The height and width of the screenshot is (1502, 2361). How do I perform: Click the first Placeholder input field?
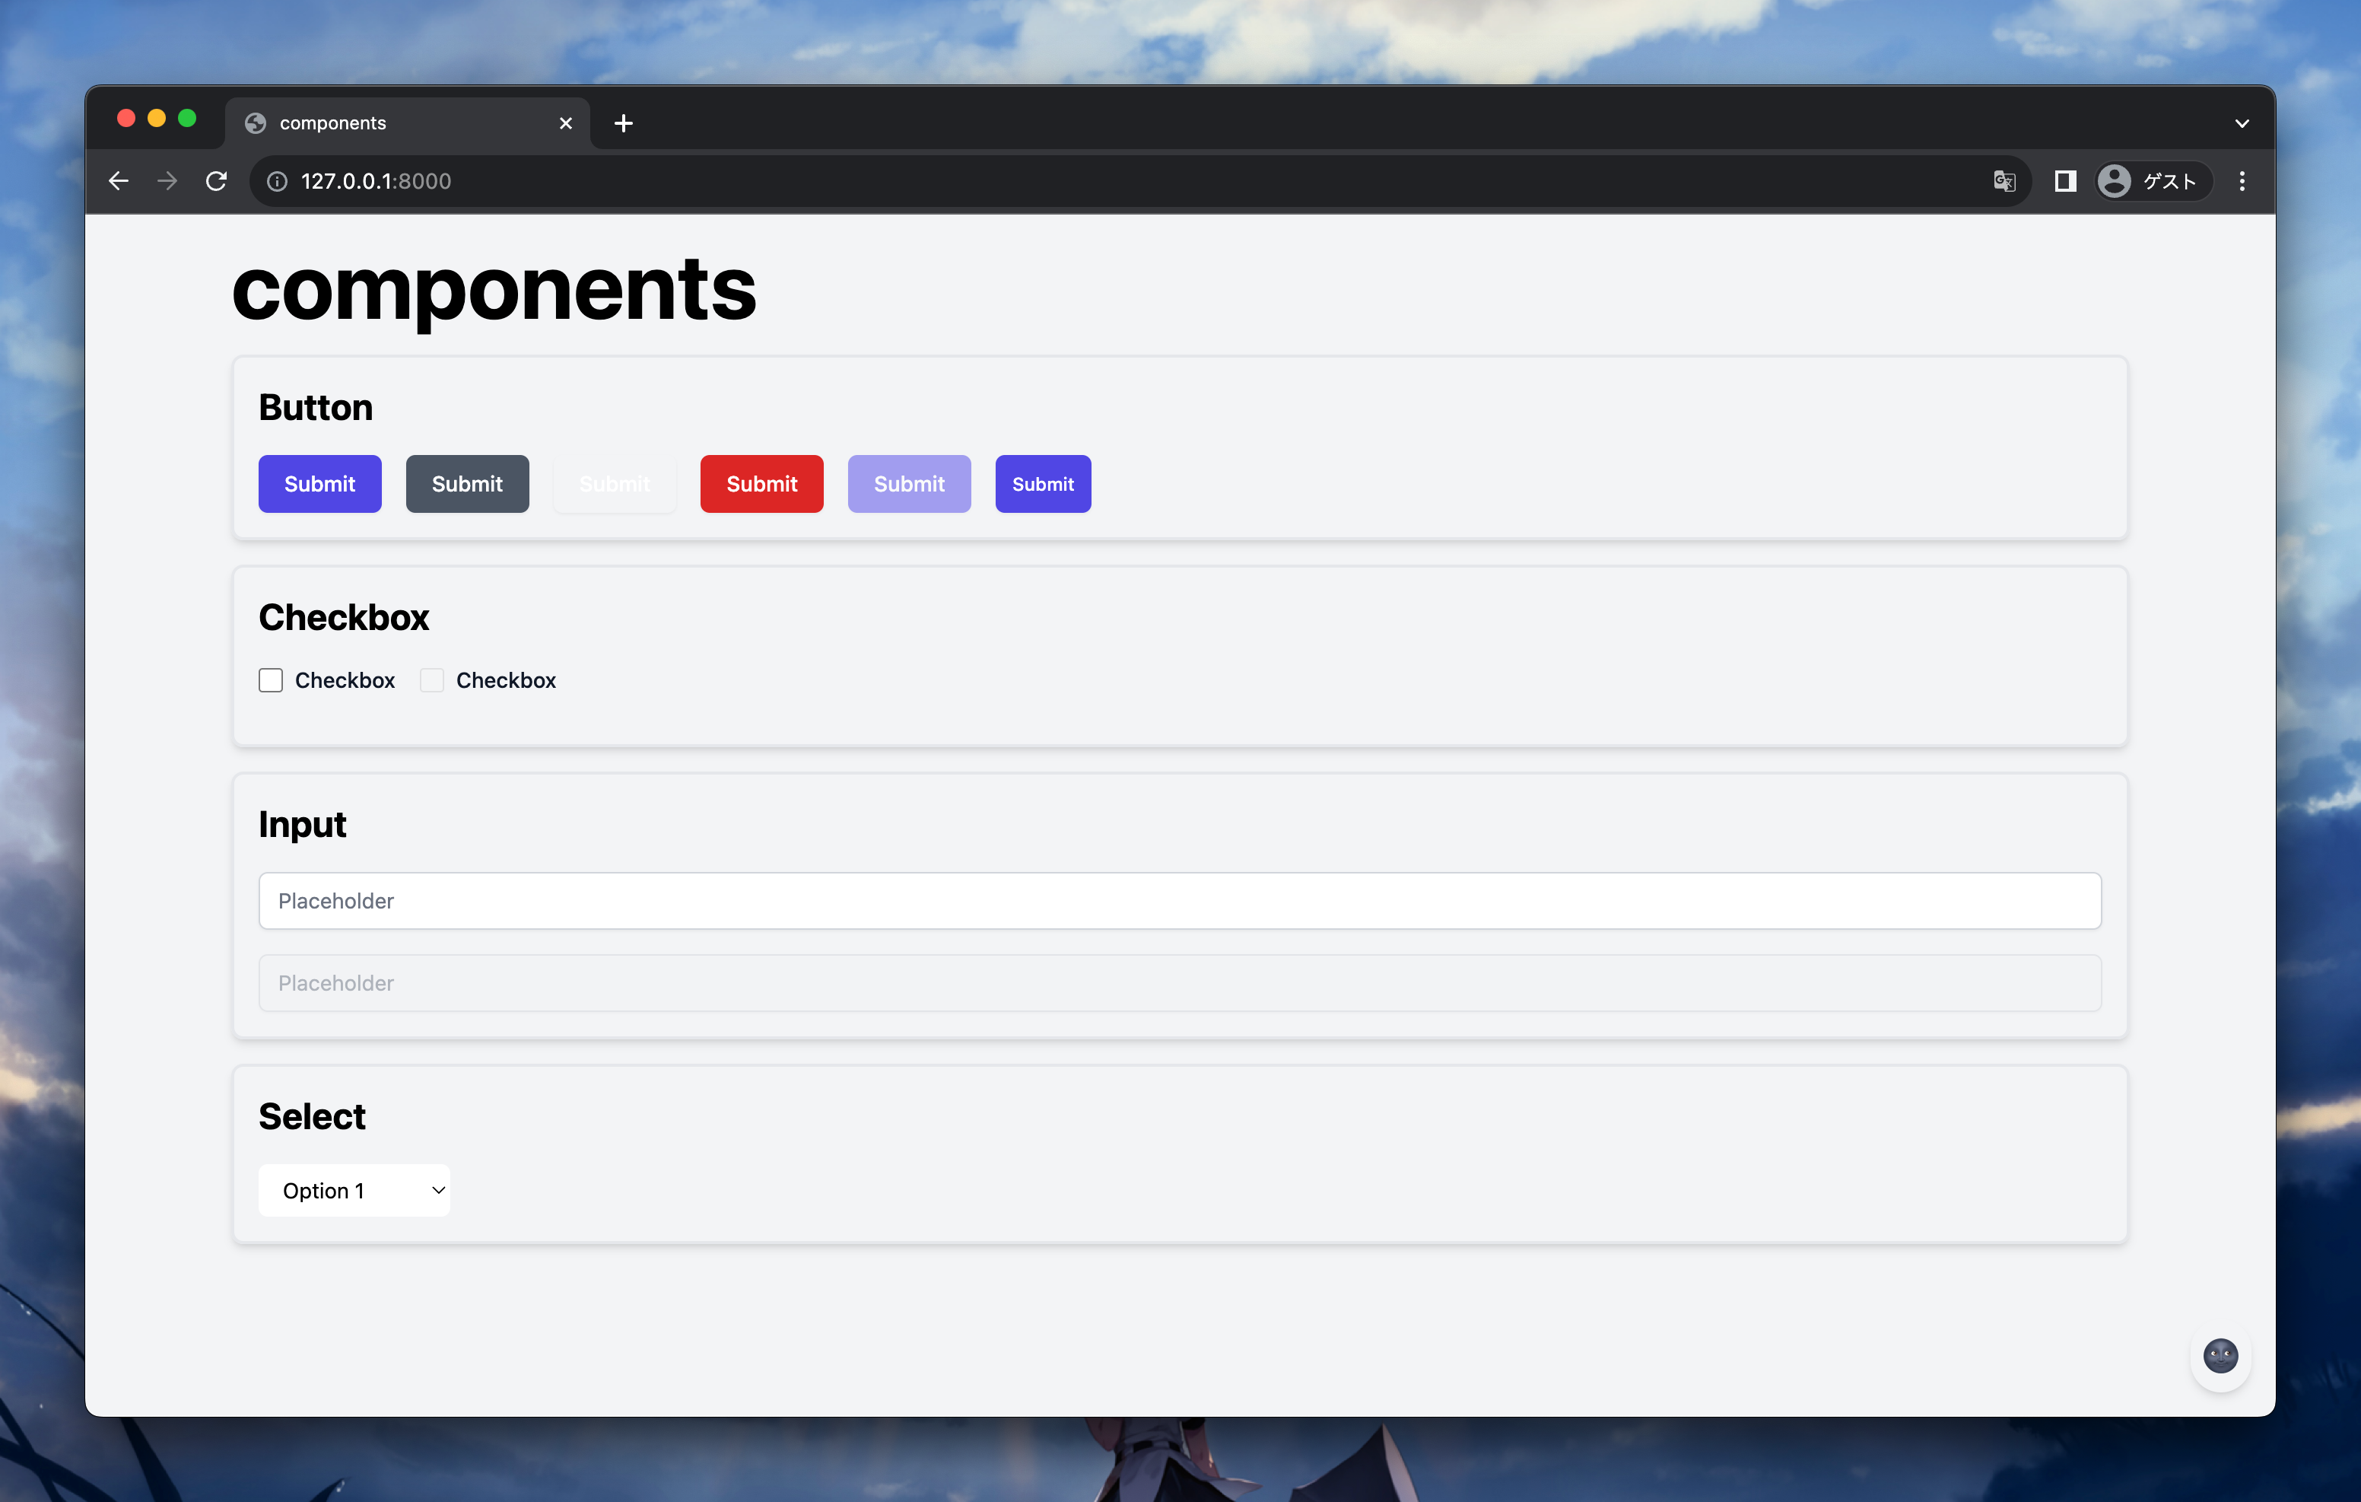pos(1180,901)
